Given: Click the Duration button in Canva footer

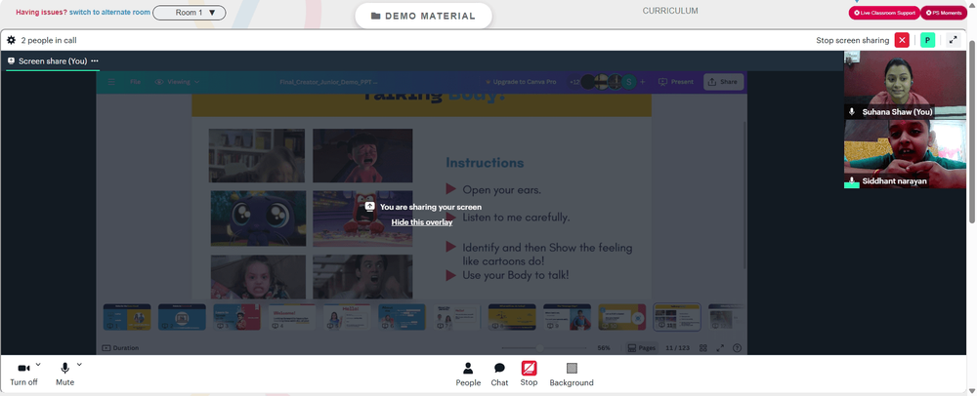Looking at the screenshot, I should click(x=120, y=348).
